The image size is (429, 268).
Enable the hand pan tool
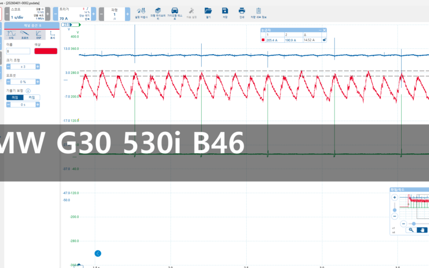(423, 229)
